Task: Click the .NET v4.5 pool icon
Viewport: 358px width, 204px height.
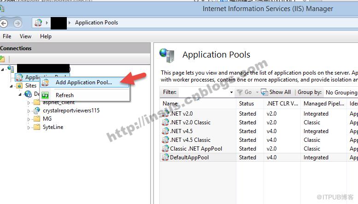Action: coord(165,131)
